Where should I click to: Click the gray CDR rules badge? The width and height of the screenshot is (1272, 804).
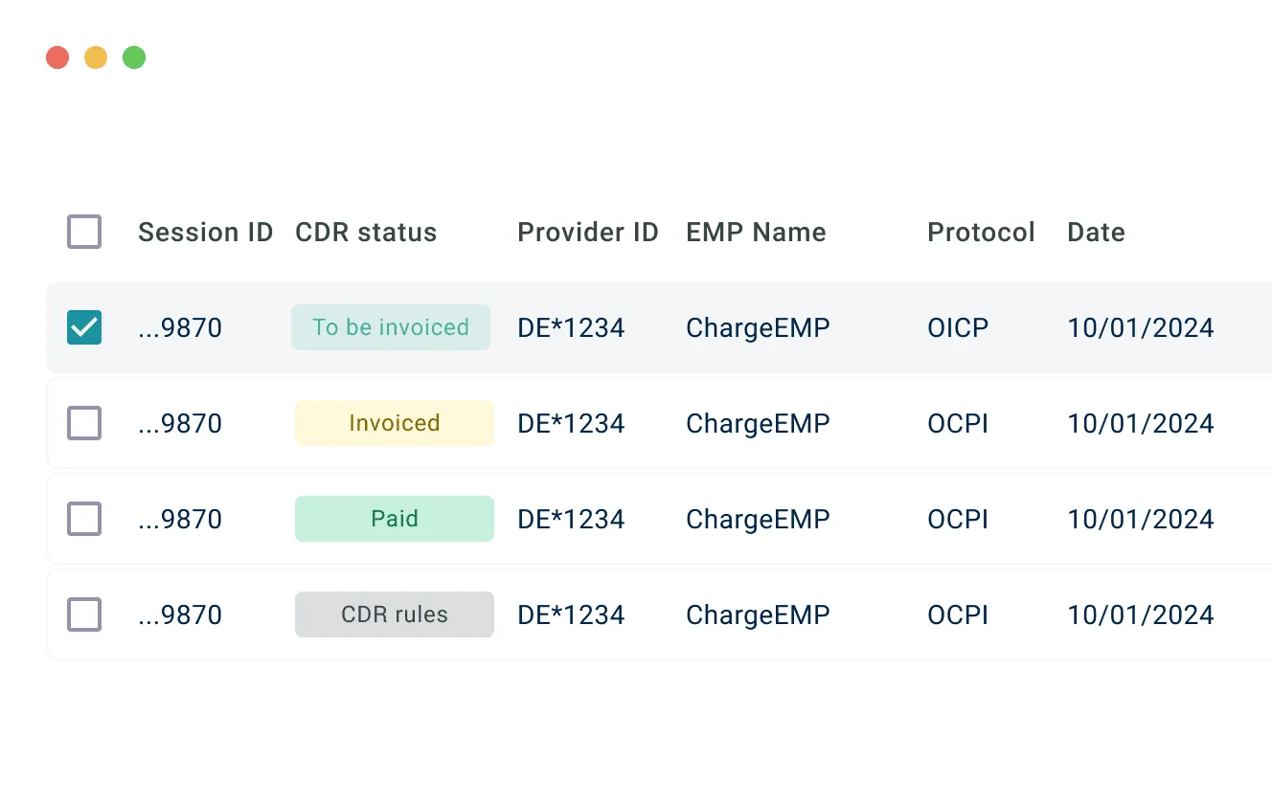click(394, 614)
